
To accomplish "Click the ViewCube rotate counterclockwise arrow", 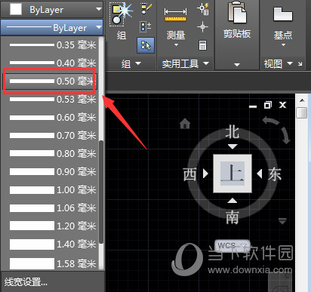I will (271, 121).
